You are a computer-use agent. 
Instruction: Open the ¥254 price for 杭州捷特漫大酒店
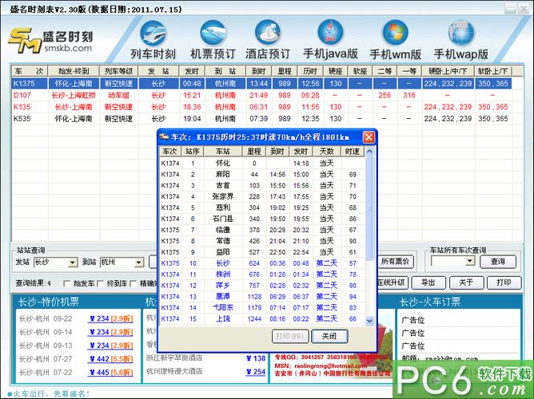(x=256, y=372)
